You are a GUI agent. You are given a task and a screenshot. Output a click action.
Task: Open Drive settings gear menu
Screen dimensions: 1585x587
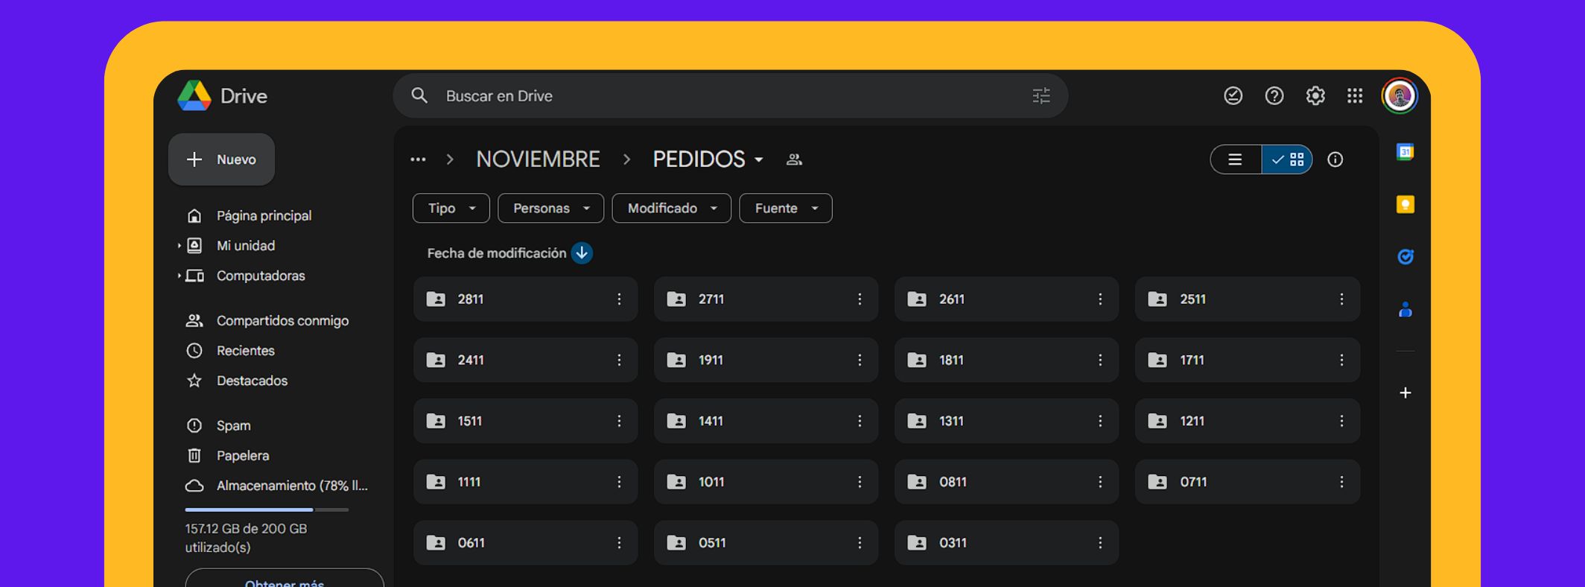point(1315,96)
